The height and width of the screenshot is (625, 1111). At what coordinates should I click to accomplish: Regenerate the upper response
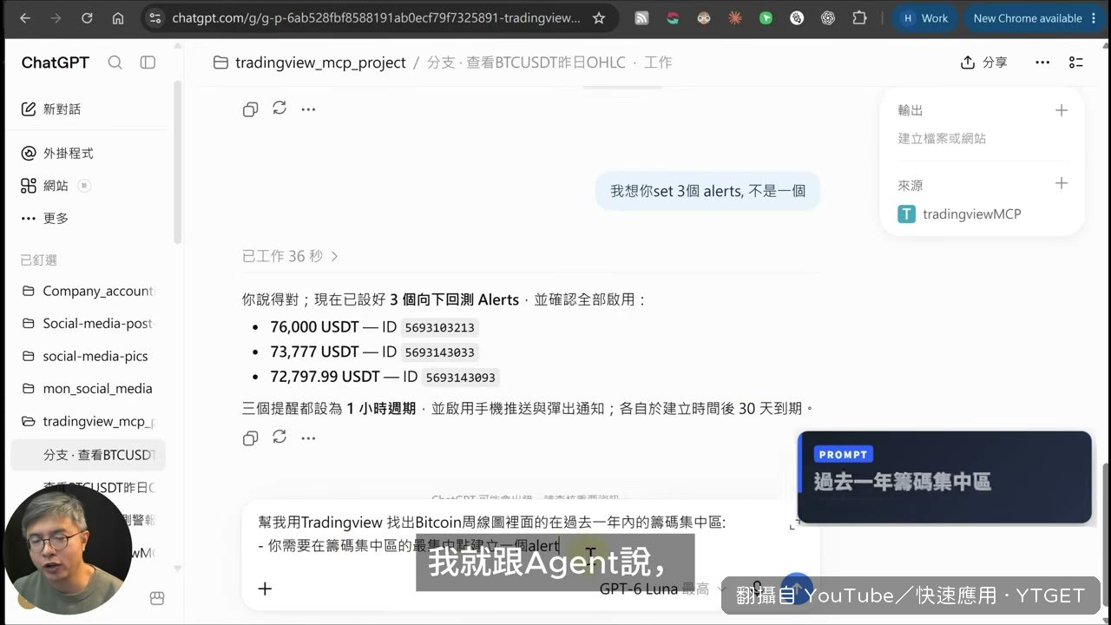tap(279, 109)
